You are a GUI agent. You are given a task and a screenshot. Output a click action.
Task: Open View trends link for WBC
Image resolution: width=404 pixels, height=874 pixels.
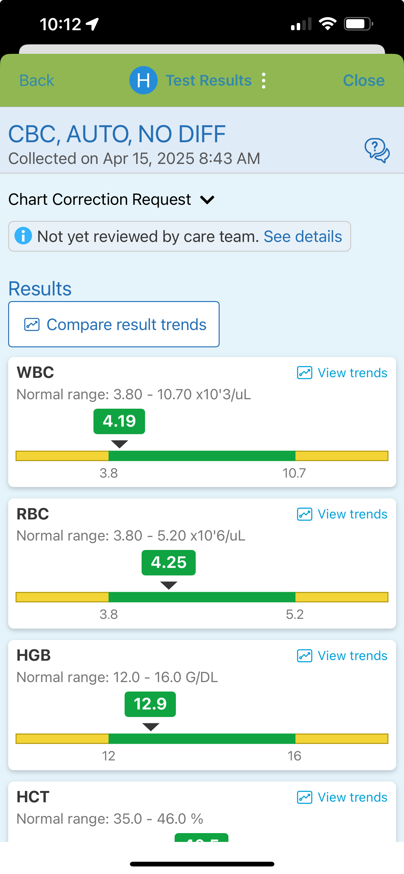click(352, 373)
